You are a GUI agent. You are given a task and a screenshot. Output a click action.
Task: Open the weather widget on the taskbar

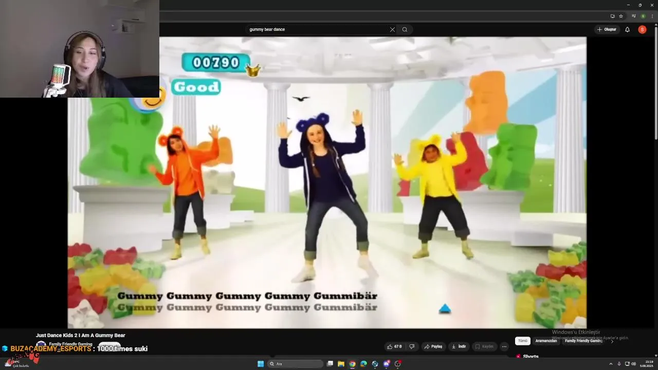coord(16,363)
